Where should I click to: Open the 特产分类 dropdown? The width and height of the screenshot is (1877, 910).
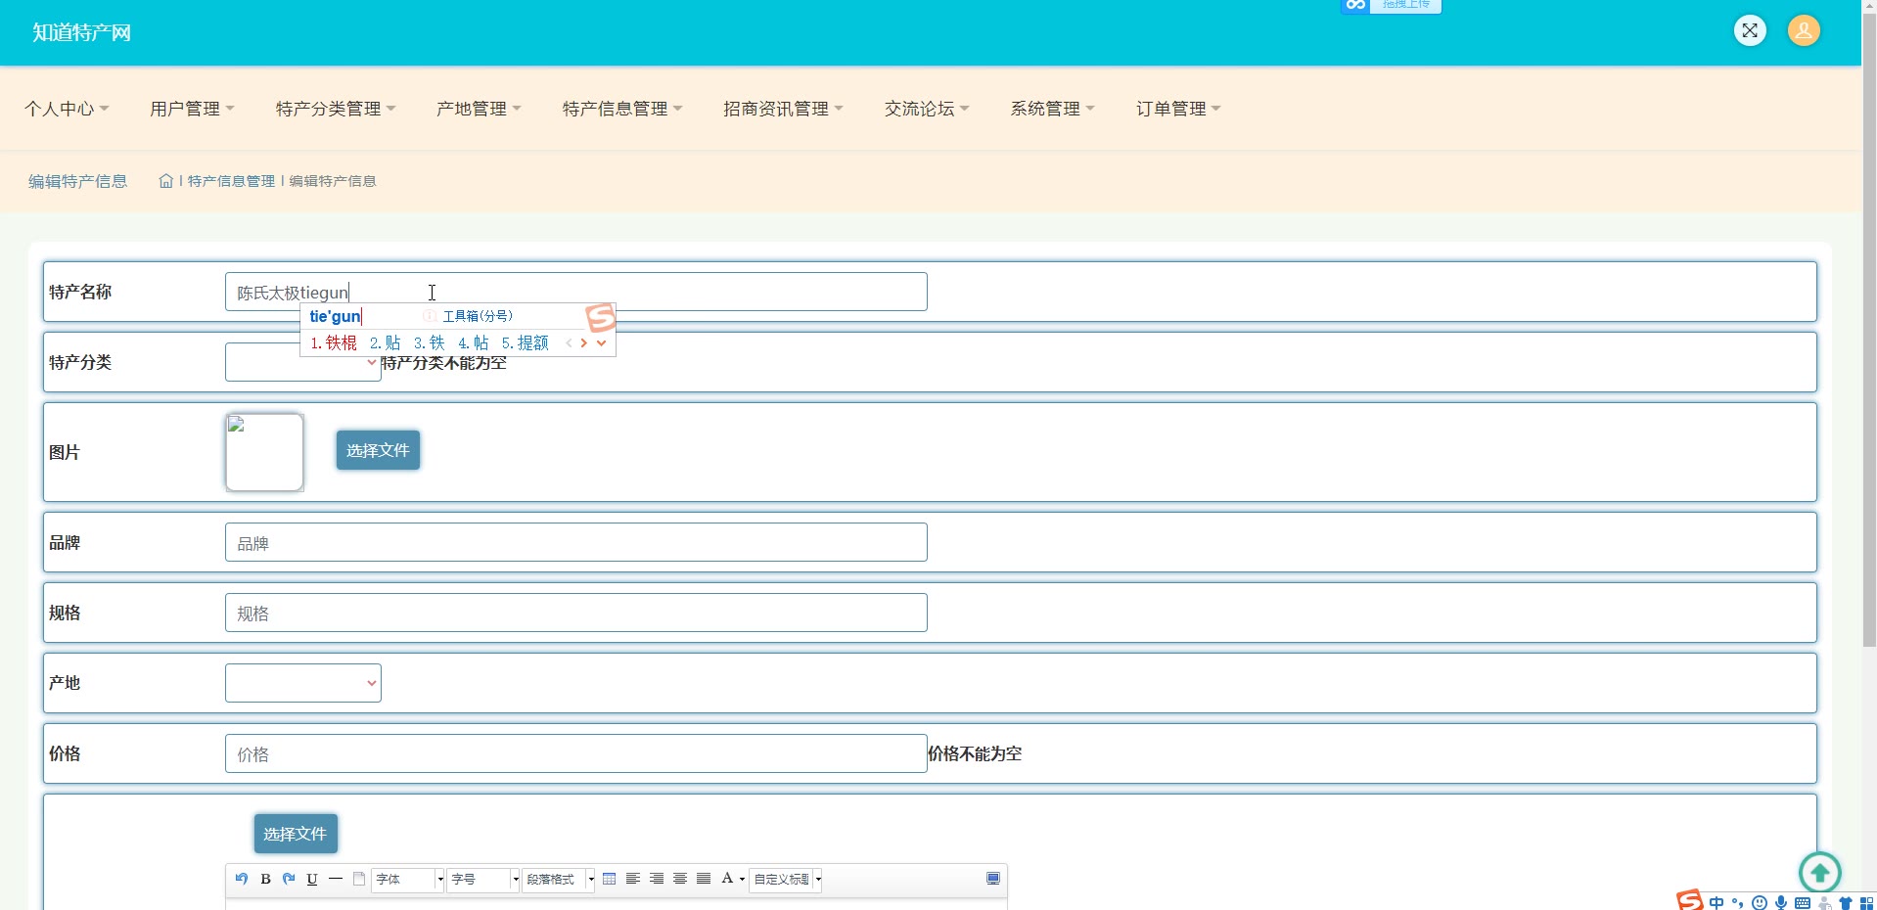(302, 362)
